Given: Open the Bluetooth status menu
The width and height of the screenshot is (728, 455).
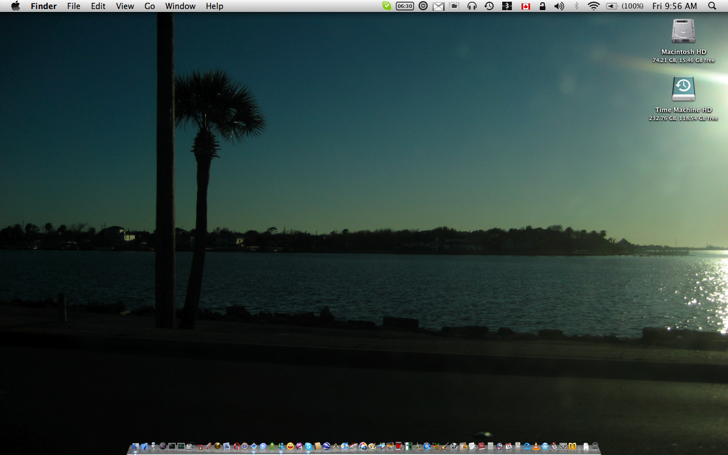Looking at the screenshot, I should (x=576, y=6).
